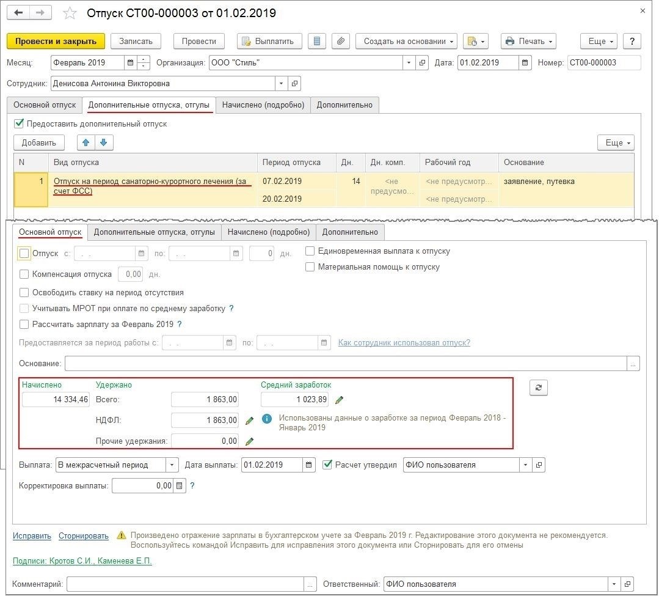Open calendar for Отпуск start date

tap(142, 254)
